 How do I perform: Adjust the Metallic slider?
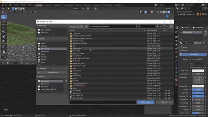pyautogui.click(x=198, y=90)
